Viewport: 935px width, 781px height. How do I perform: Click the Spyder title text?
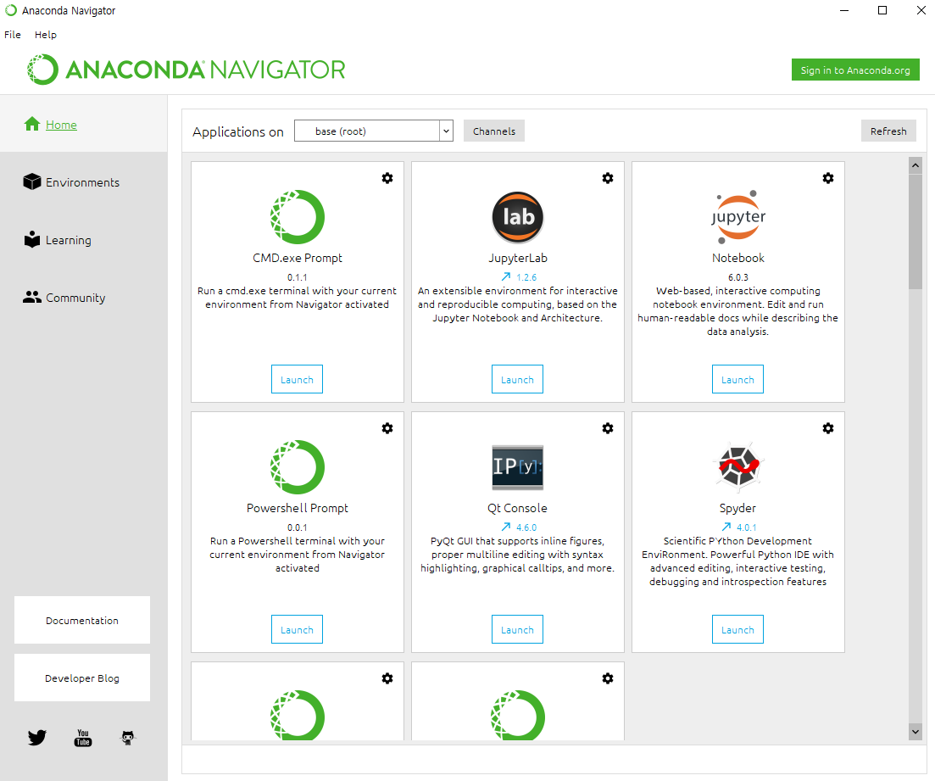pyautogui.click(x=737, y=508)
